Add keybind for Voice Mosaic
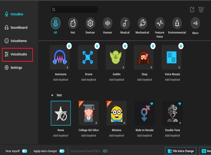Viewport: 211px width, 155px height. 172,80
